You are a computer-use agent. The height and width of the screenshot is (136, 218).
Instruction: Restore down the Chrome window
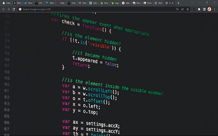pyautogui.click(x=207, y=3)
